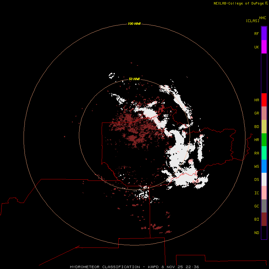Click the BI dark red swatch
Viewport: 269px width, 269px height.
click(264, 219)
